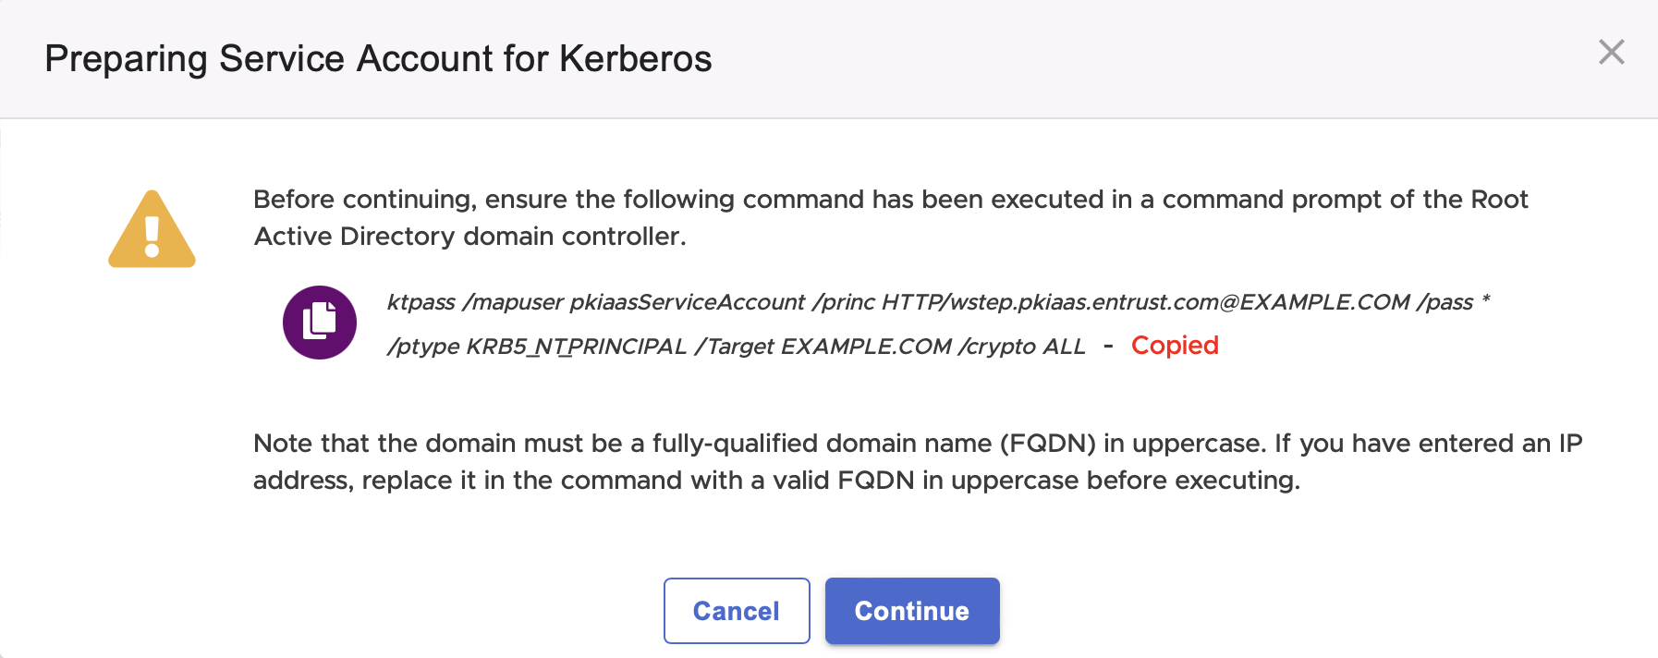Click the replace IP address sentence
The height and width of the screenshot is (658, 1658).
point(776,481)
